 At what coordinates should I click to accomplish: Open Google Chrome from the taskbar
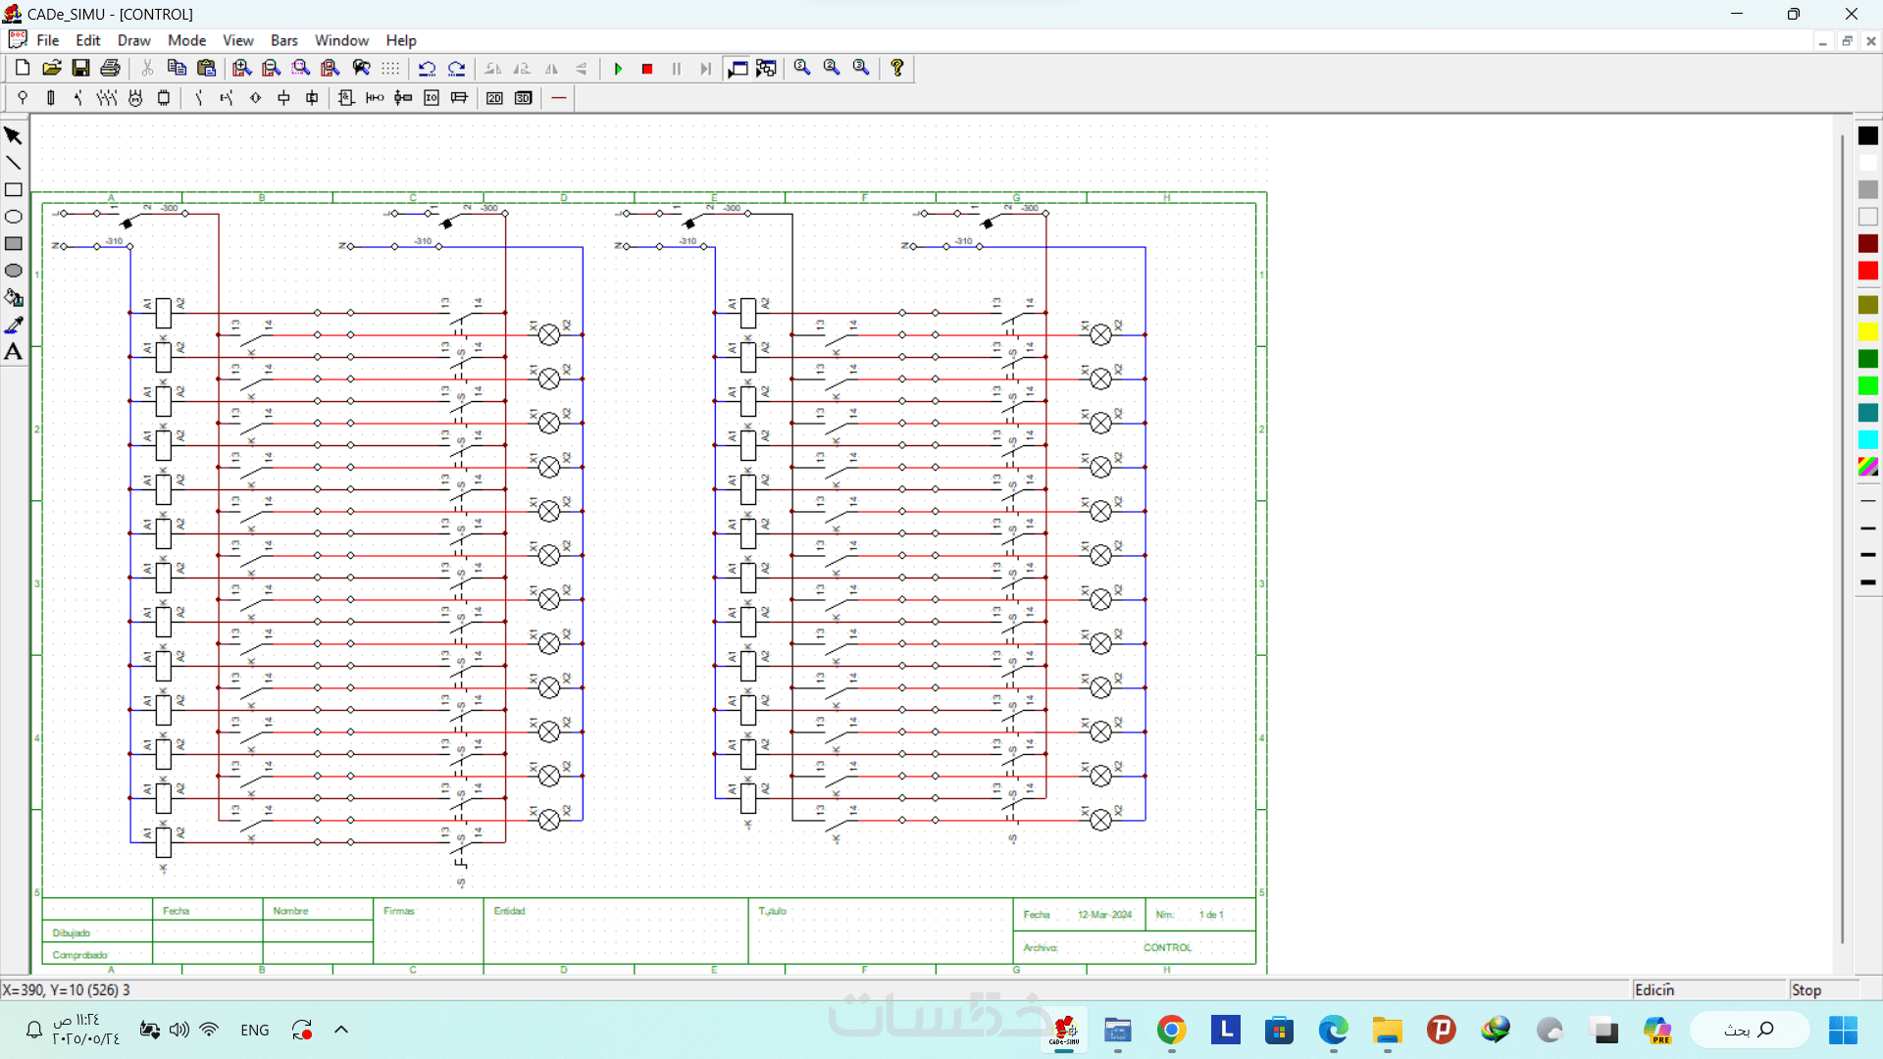pyautogui.click(x=1171, y=1031)
